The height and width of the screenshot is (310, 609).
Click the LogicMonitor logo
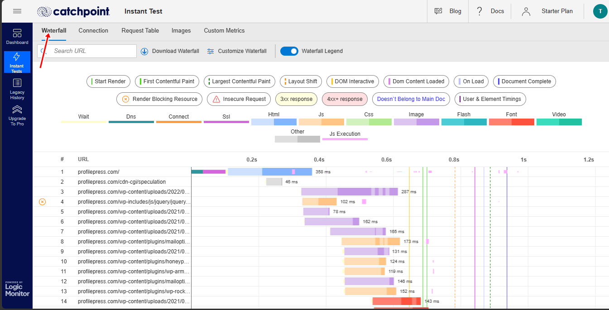click(x=17, y=289)
